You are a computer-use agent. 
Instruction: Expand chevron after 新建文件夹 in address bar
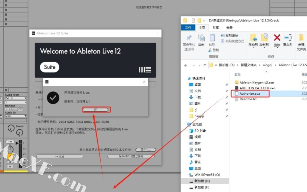click(260, 65)
